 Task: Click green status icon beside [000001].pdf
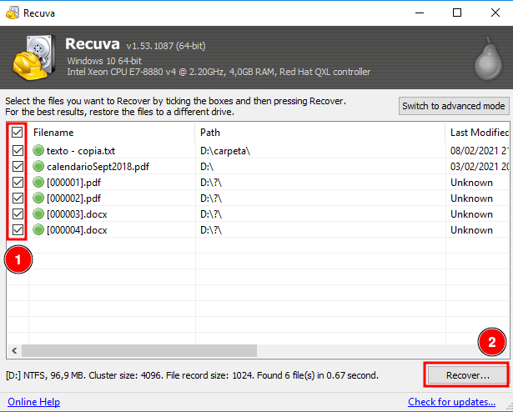coord(38,183)
